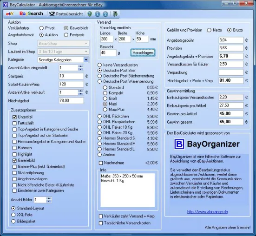The width and height of the screenshot is (256, 236).
Task: Click the Verpackung cost field
Action: [231, 72]
